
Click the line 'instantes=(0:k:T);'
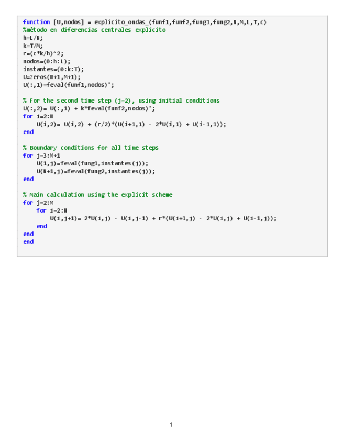(53, 69)
